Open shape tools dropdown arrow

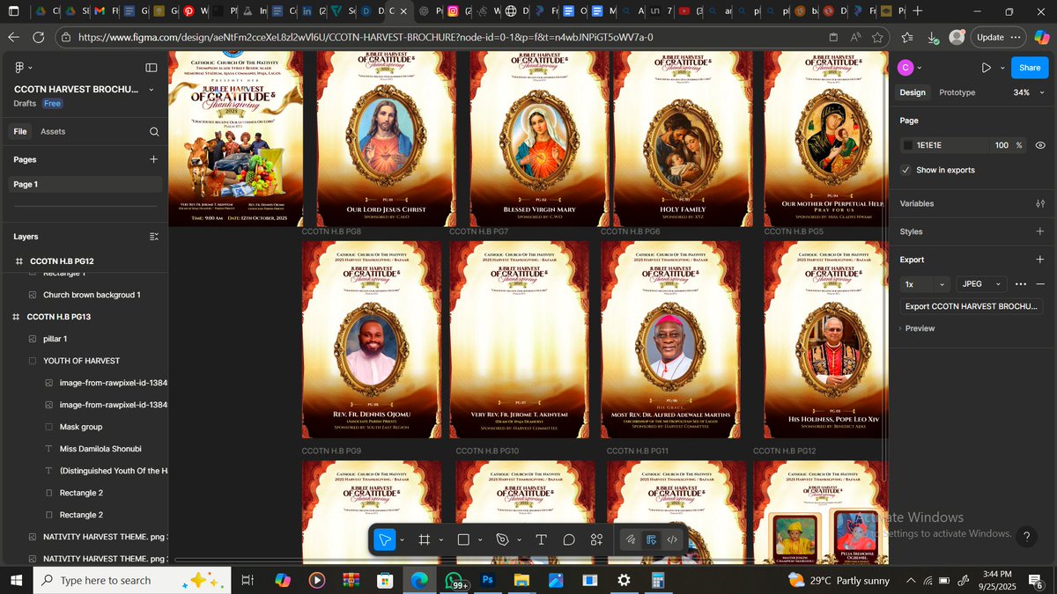point(481,540)
